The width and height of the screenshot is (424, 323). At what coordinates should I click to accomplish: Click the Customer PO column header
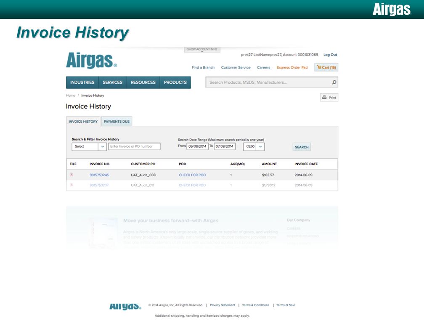(x=143, y=164)
